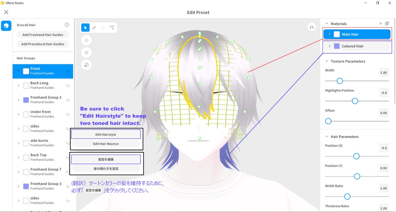The width and height of the screenshot is (396, 212).
Task: Select the Main Hair material
Action: (357, 34)
